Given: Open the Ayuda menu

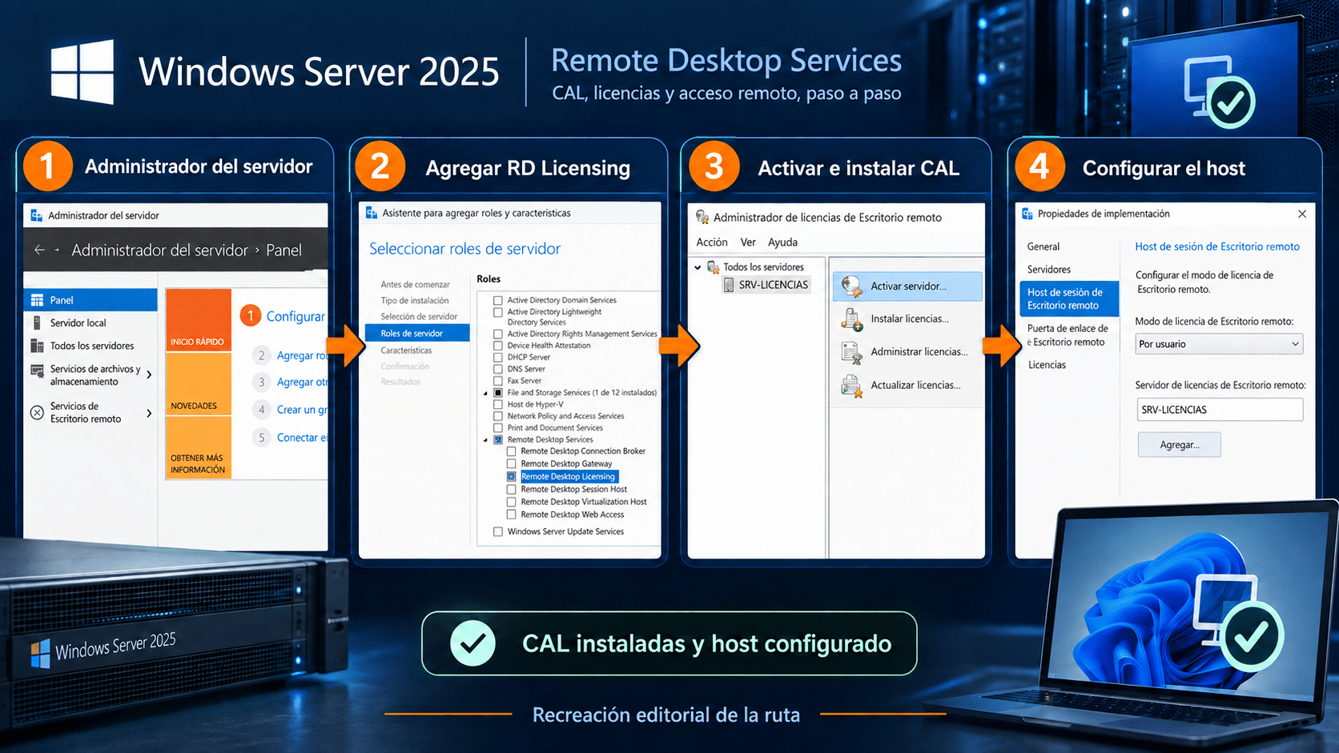Looking at the screenshot, I should click(782, 242).
